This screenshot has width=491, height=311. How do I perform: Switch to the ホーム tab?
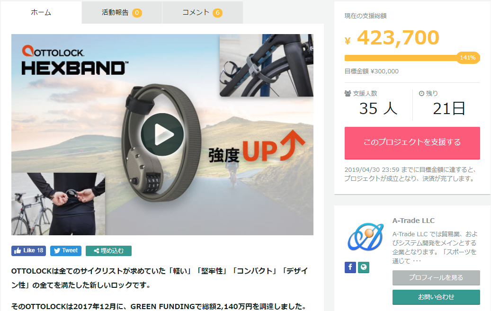[41, 12]
